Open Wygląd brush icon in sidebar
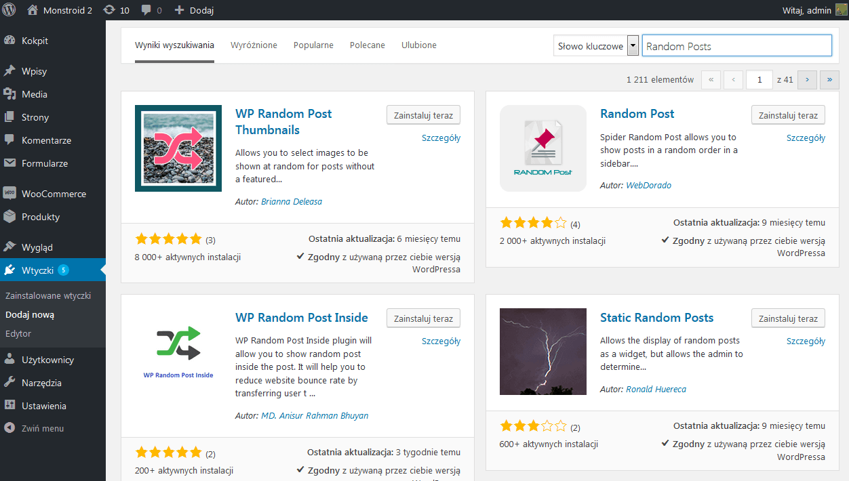This screenshot has width=849, height=481. pyautogui.click(x=9, y=247)
